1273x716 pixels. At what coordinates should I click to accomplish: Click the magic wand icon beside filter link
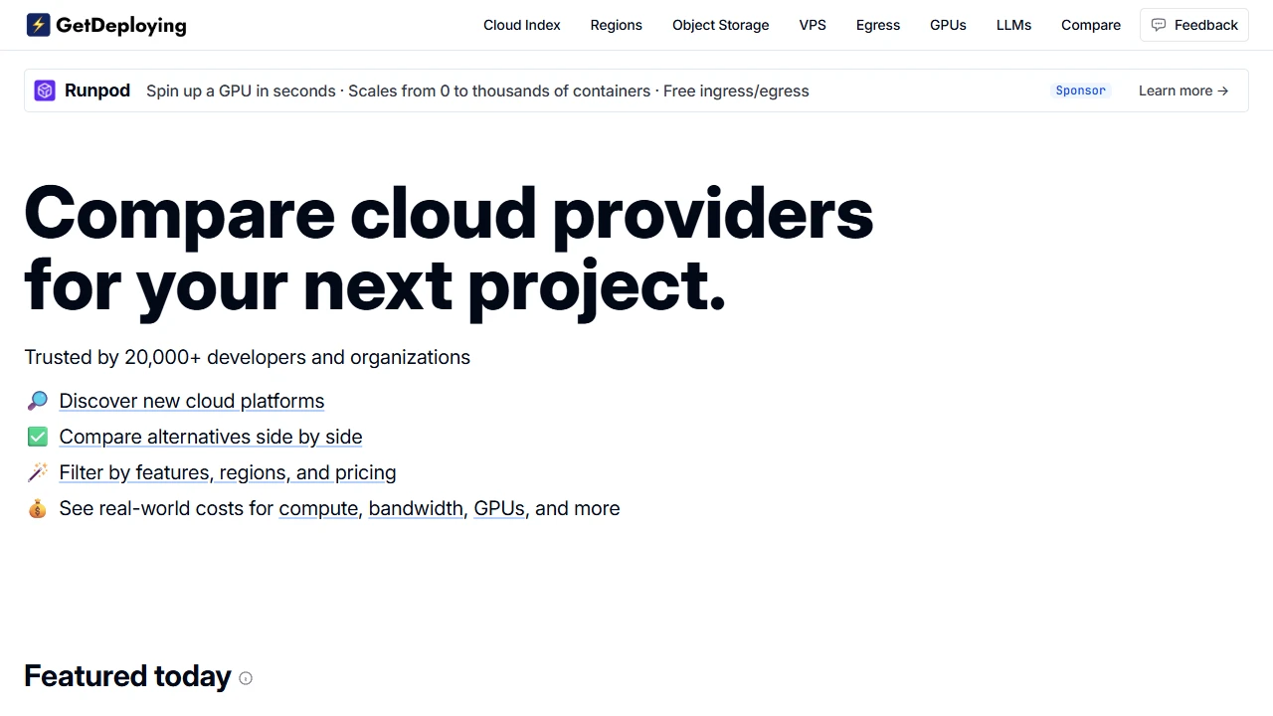click(37, 471)
